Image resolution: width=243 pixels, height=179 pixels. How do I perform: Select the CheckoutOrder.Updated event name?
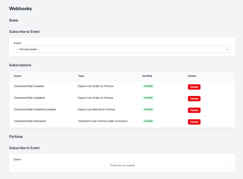29,98
